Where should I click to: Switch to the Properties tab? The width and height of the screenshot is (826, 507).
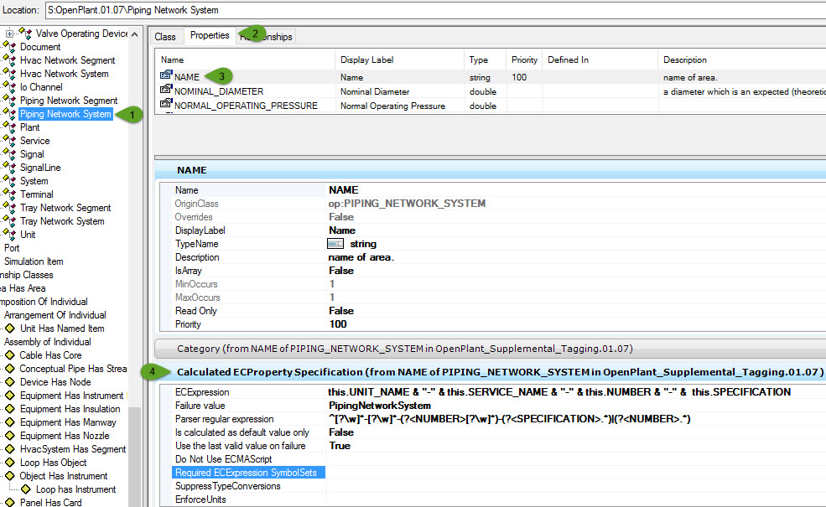[x=210, y=35]
